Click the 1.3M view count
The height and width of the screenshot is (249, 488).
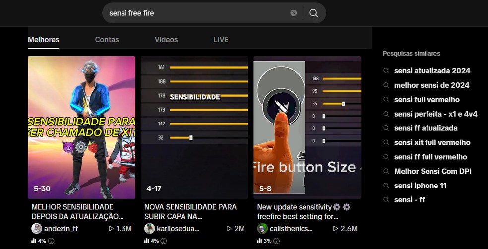124,229
